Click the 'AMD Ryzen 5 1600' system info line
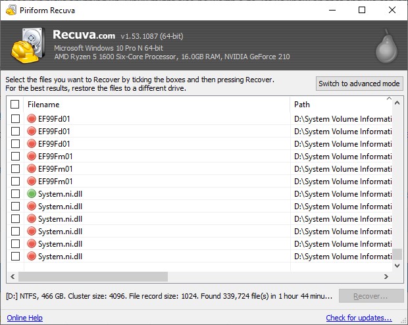The image size is (408, 325). tap(172, 57)
